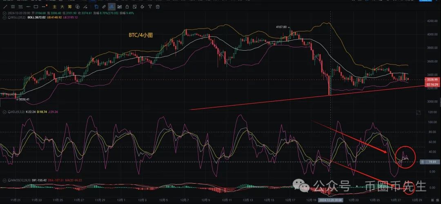Screen dimensions: 441x204
Task: Select the rectangle drawing tool
Action: (36, 7)
